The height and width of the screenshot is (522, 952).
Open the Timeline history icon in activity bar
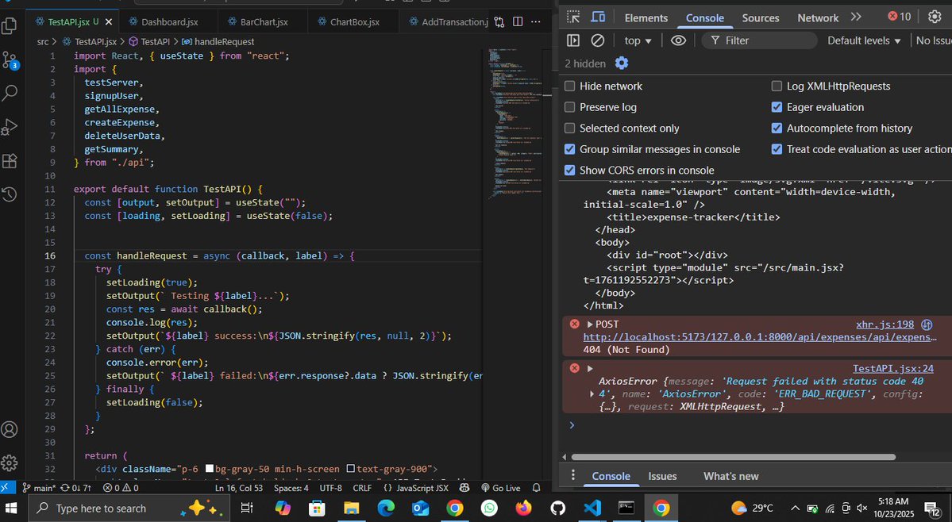(9, 194)
